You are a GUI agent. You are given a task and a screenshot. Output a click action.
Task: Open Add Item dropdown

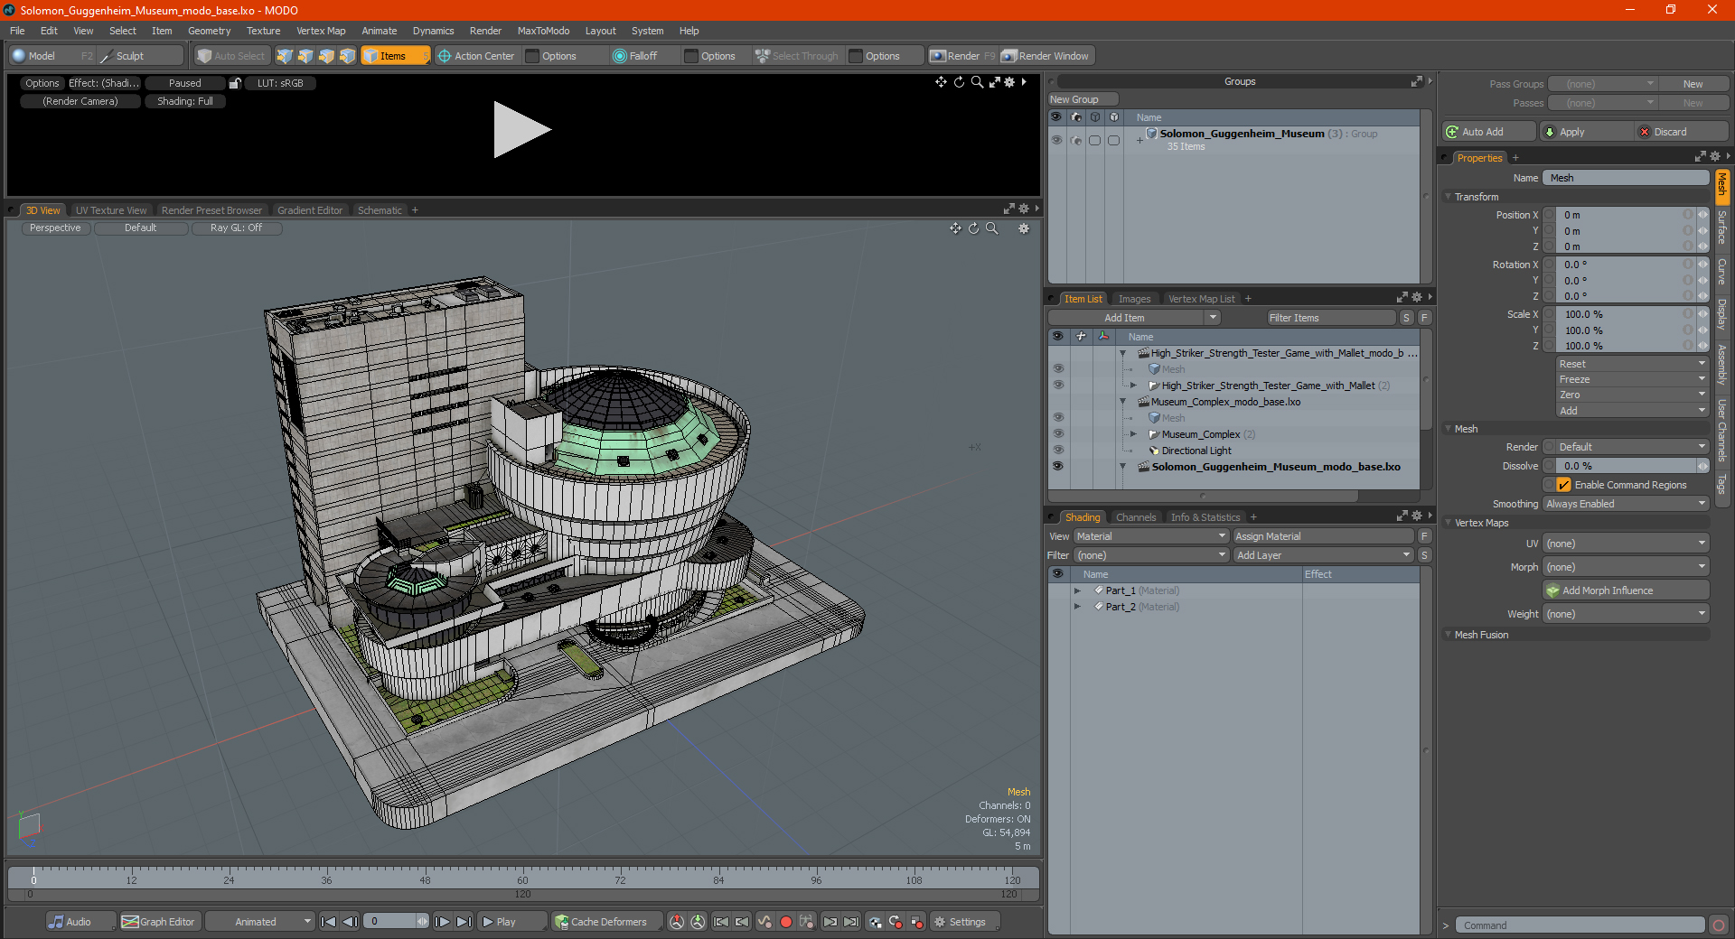click(x=1135, y=318)
